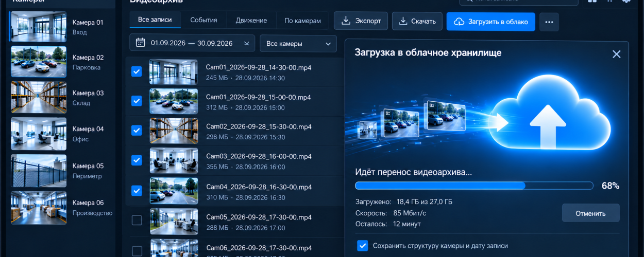Uncheck the Cam02_2026-09-28_15-30-00.mp4 checkbox
The width and height of the screenshot is (644, 257).
pos(137,131)
